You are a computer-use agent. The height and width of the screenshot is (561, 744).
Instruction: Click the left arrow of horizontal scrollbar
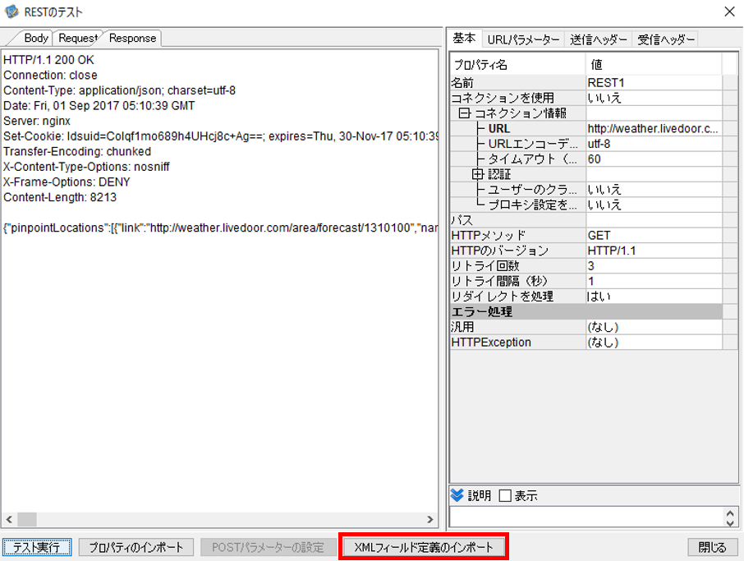(x=9, y=519)
